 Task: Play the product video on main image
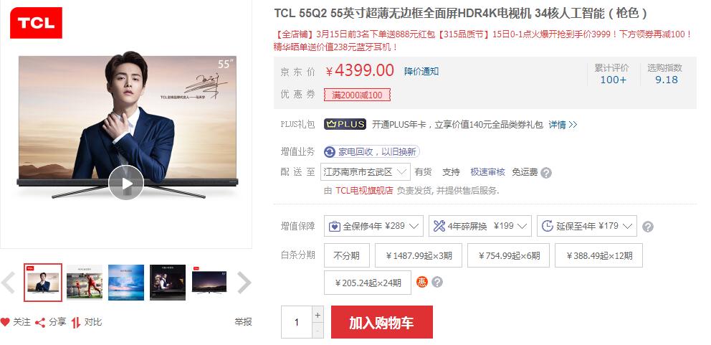point(126,183)
